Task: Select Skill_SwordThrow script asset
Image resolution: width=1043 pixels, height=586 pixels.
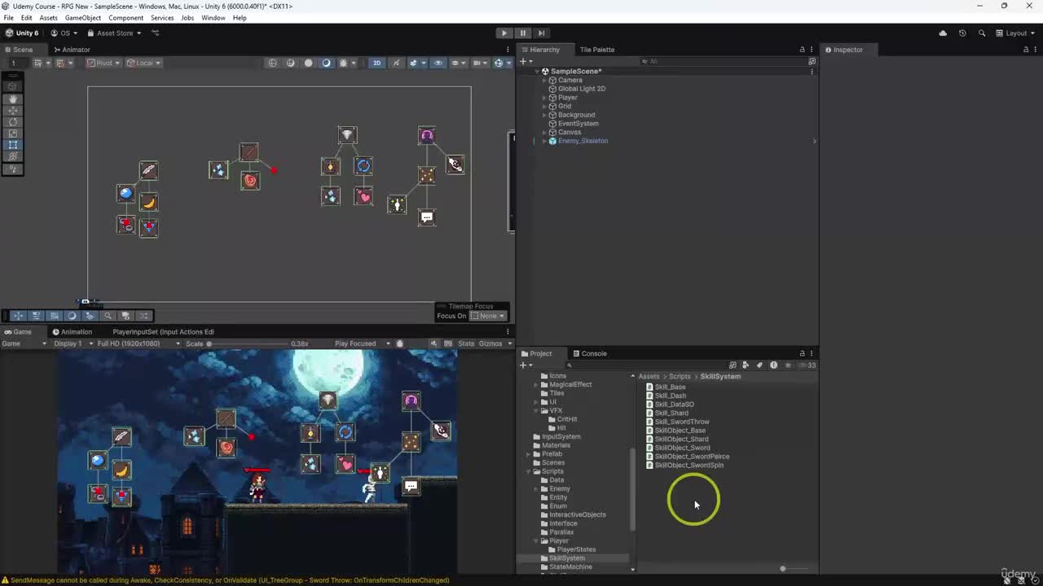Action: click(681, 422)
